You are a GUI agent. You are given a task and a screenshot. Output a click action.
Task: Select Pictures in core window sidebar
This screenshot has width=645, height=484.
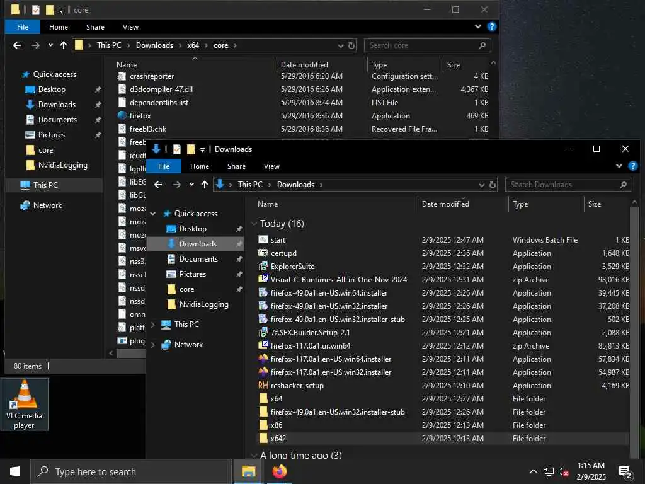tap(52, 135)
